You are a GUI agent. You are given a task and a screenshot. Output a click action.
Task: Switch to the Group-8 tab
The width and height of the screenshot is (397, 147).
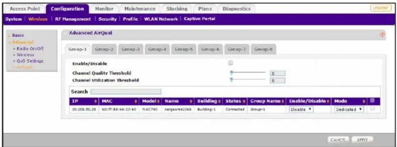click(x=262, y=49)
